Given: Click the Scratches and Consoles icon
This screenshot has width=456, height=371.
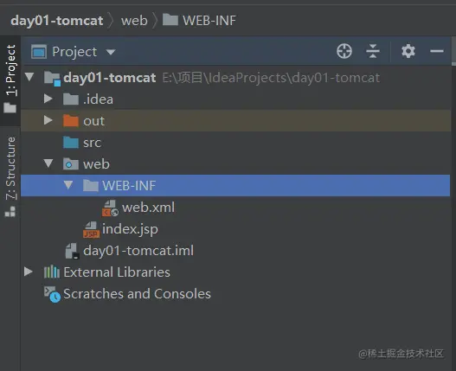Looking at the screenshot, I should click(x=52, y=294).
